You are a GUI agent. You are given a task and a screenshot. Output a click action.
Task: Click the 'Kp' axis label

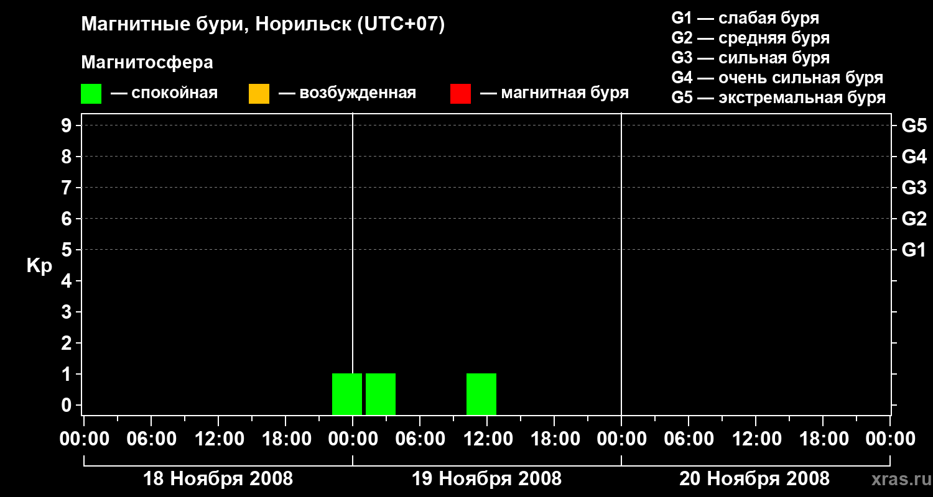click(x=39, y=266)
